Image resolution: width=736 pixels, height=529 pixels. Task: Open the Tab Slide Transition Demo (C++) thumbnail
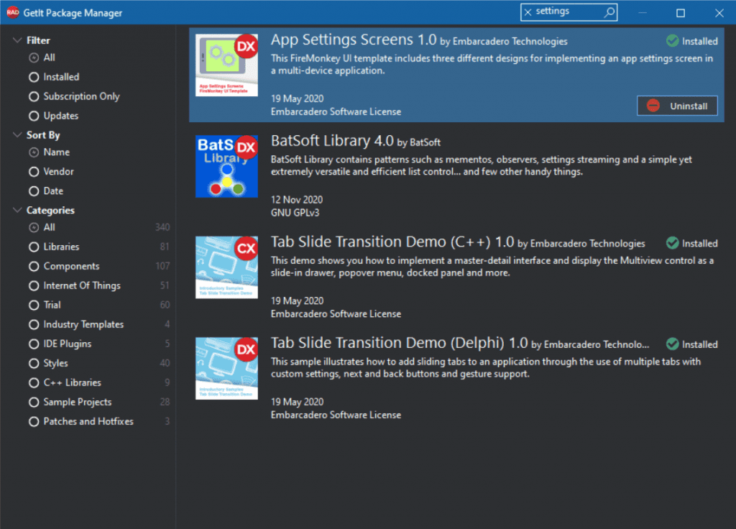[226, 267]
